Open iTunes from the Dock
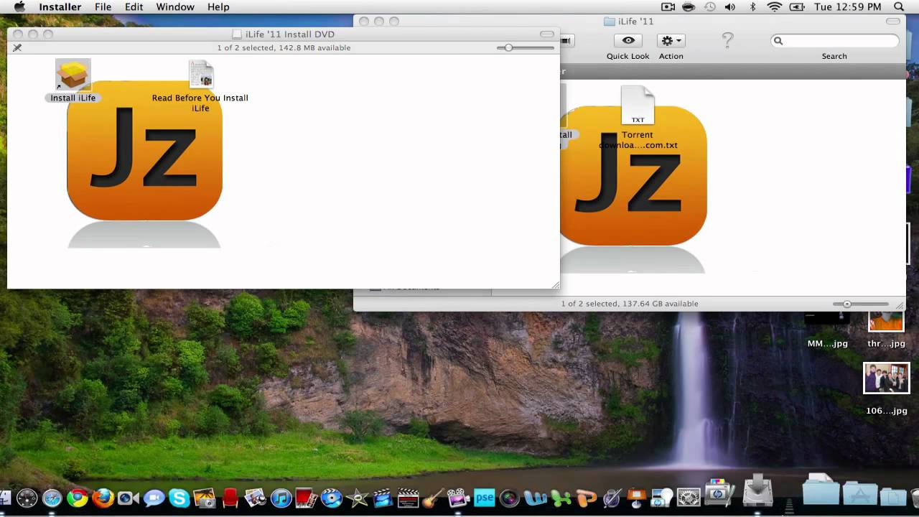 pos(281,498)
